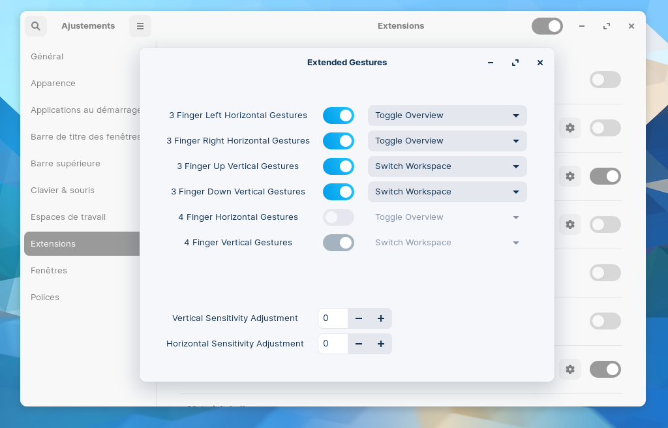Open the hamburger menu next to Ajustements
668x428 pixels.
point(140,26)
